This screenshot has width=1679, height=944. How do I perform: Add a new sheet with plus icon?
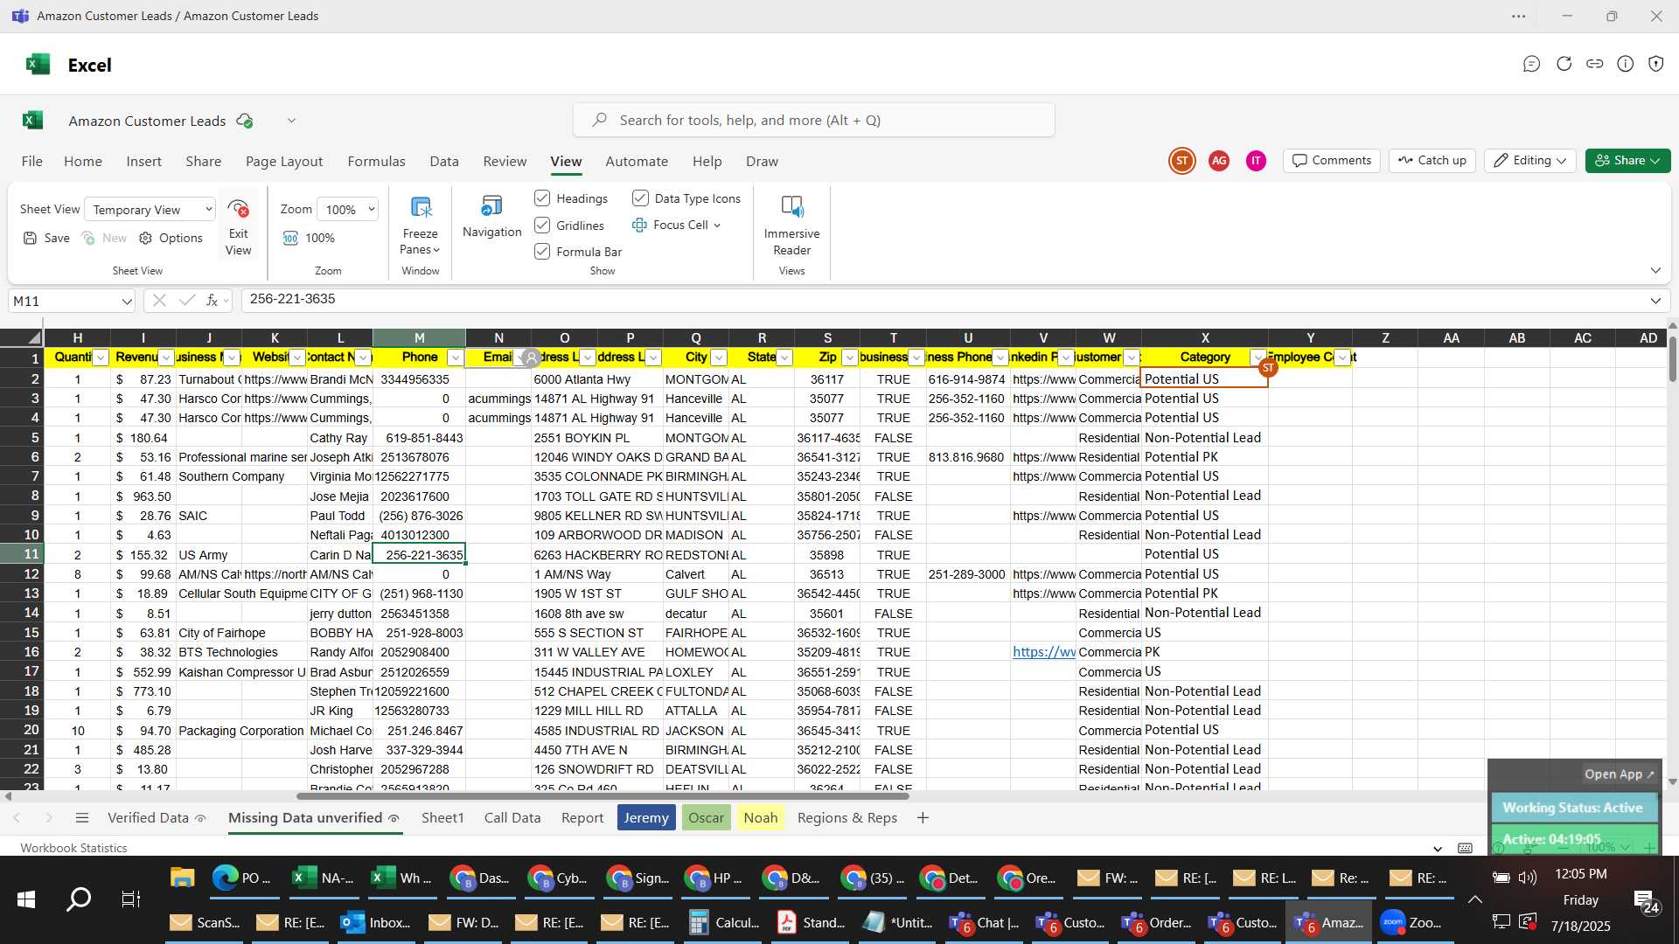923,818
